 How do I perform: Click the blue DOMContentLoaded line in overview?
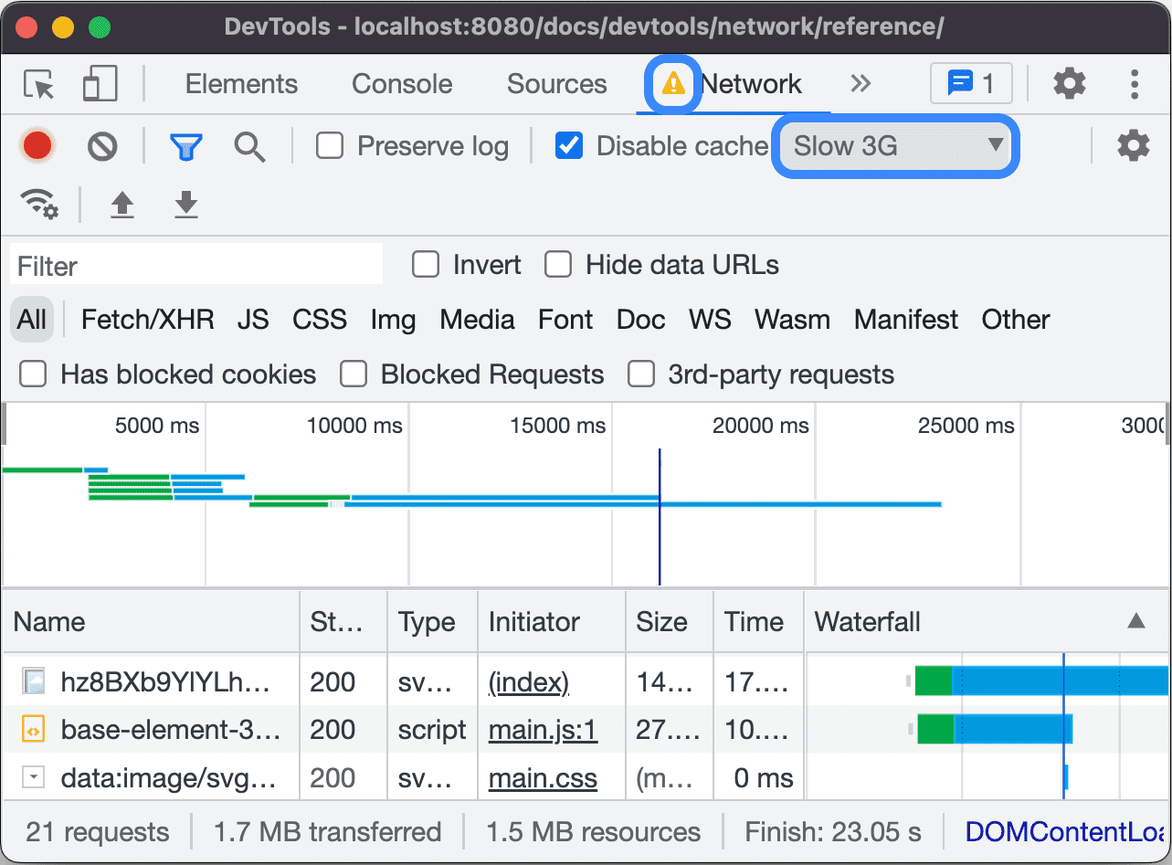[659, 516]
